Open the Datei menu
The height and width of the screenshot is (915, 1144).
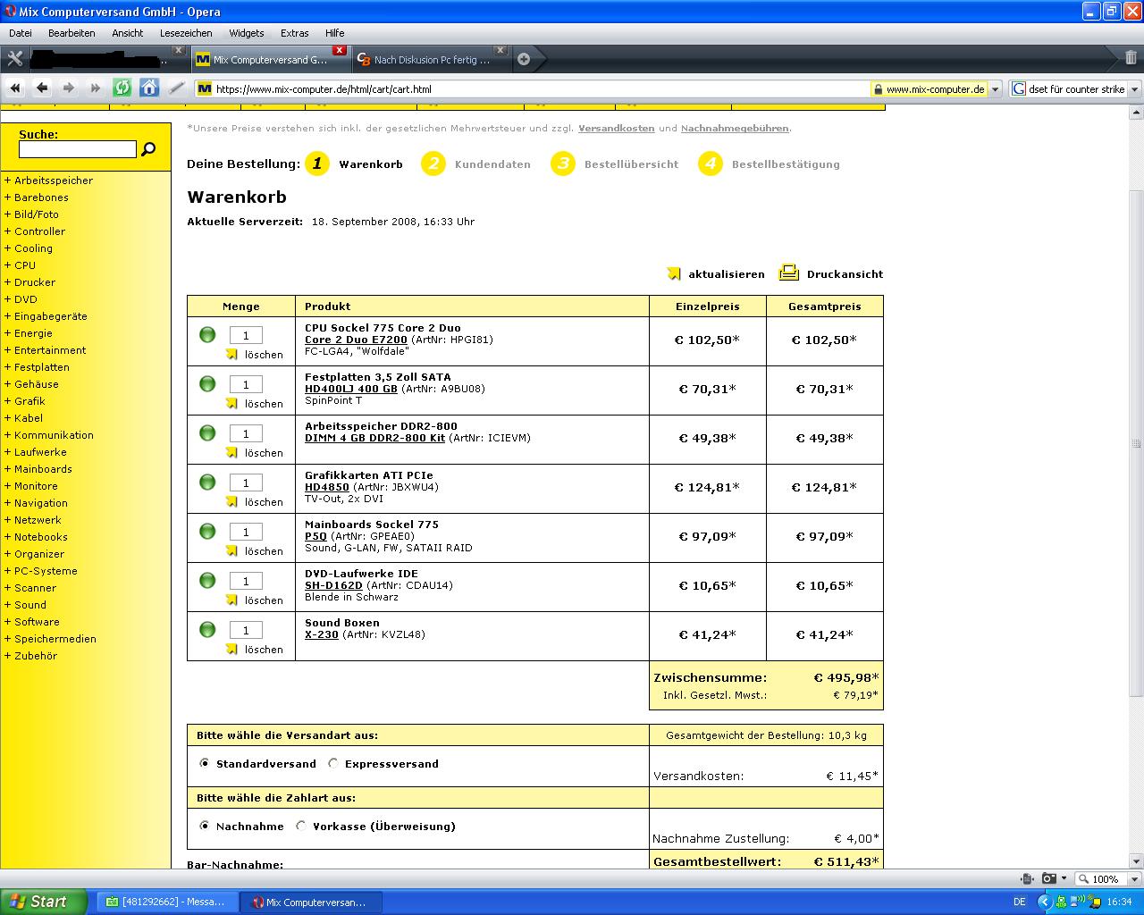coord(21,33)
